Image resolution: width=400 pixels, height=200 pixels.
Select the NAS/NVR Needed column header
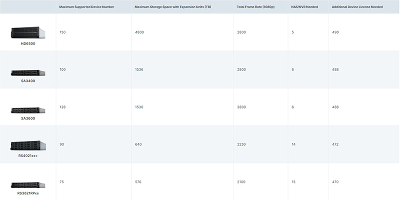click(x=304, y=7)
